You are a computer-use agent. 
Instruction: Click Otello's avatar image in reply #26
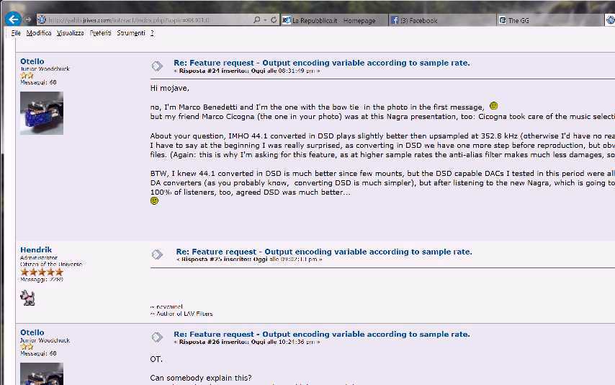tap(42, 373)
